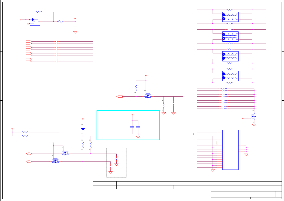Viewport: 284px width, 201px height.
Task: Click the diode inside the top-left blue component box
Action: (x=33, y=20)
